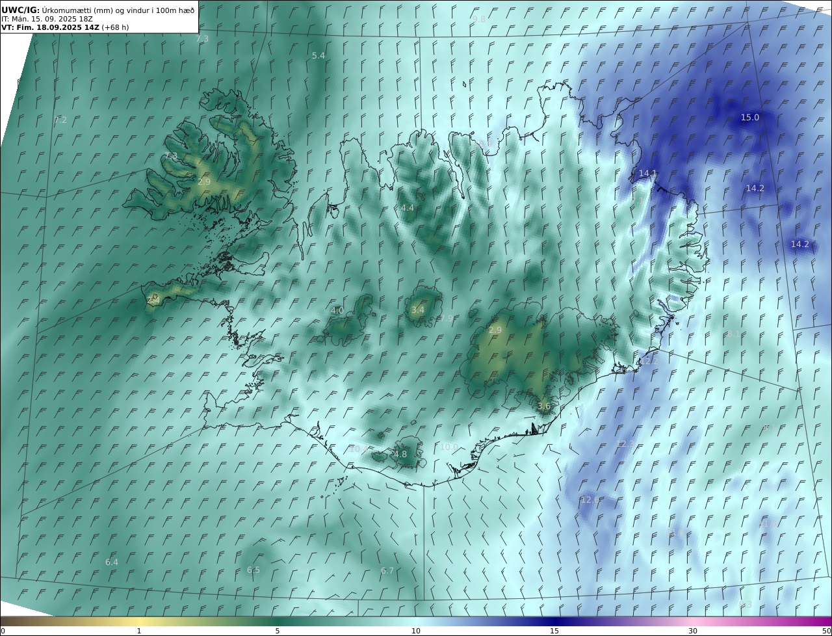Viewport: 832px width, 636px height.
Task: Click the '50' tick on the color scale
Action: (x=827, y=631)
